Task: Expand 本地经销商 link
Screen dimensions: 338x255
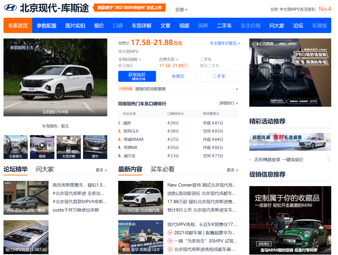Action: 130,59
